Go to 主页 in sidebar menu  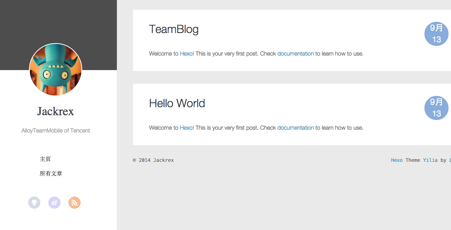pos(45,159)
